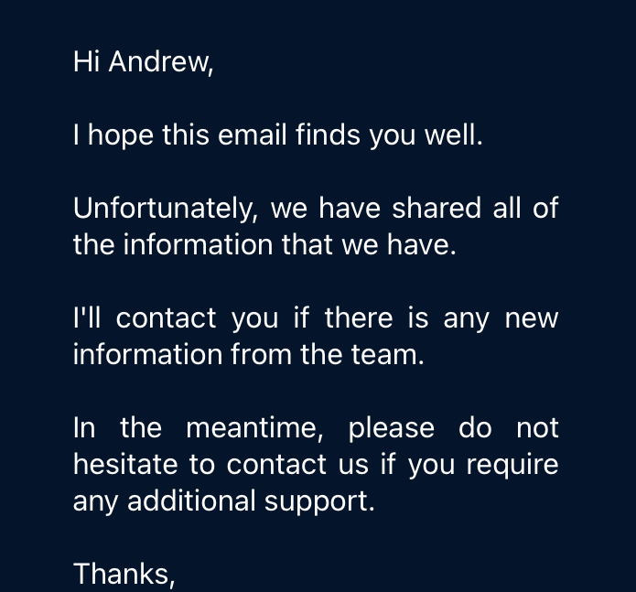Click the sentence 'I hope this email finds you well.'
Viewport: 636px width, 592px height.
coord(278,135)
